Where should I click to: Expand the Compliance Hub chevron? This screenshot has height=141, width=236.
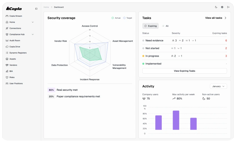click(x=33, y=34)
